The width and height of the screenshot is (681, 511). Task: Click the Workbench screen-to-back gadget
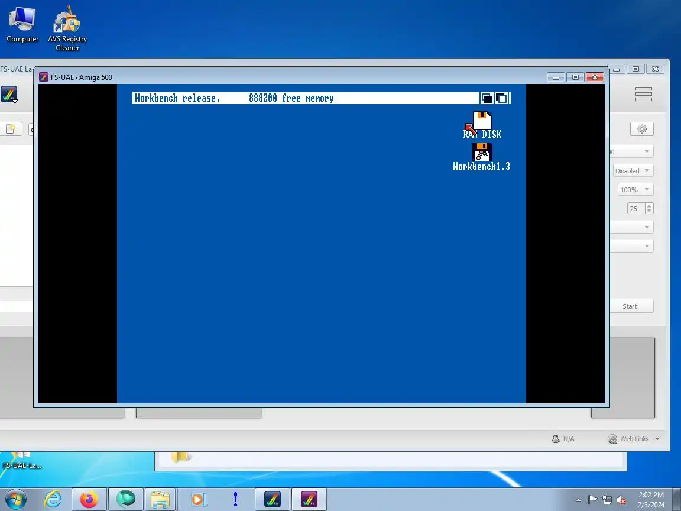point(487,98)
